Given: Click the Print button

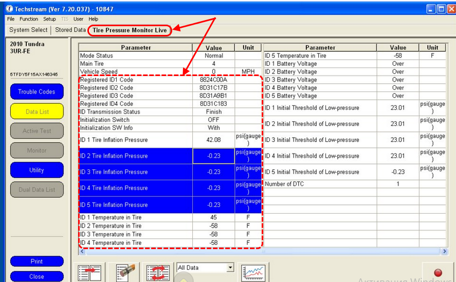Looking at the screenshot, I should click(37, 261).
